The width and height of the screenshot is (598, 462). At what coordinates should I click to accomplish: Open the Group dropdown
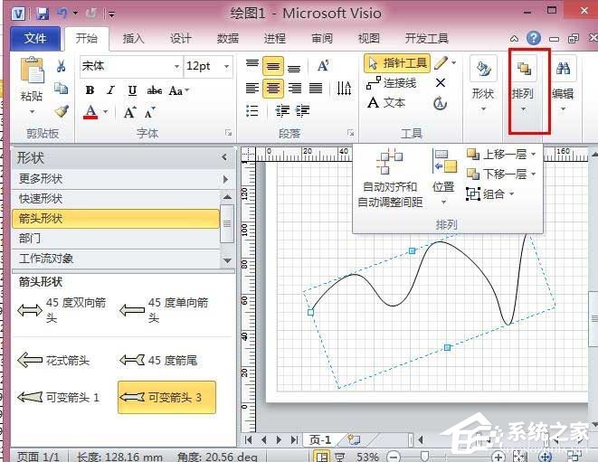coord(490,194)
